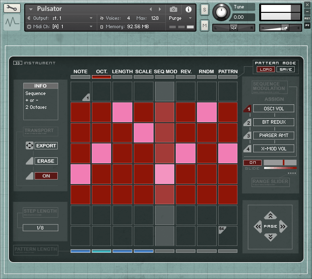Click the glide amount slider
The width and height of the screenshot is (312, 279).
(280, 162)
